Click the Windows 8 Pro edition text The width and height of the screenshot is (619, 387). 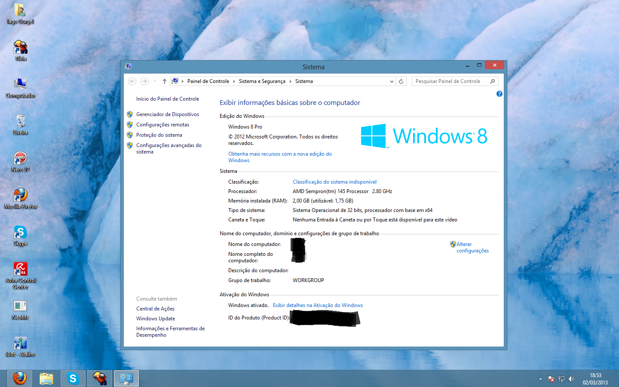[x=245, y=127]
